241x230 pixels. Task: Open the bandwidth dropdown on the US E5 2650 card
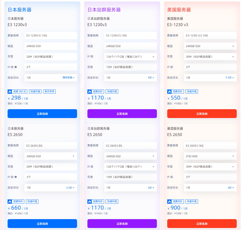coord(210,167)
